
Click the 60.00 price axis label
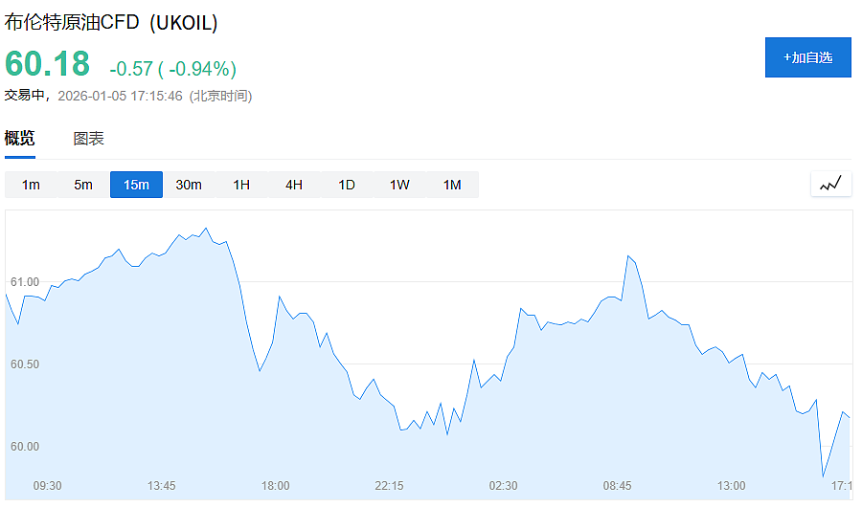click(x=25, y=447)
